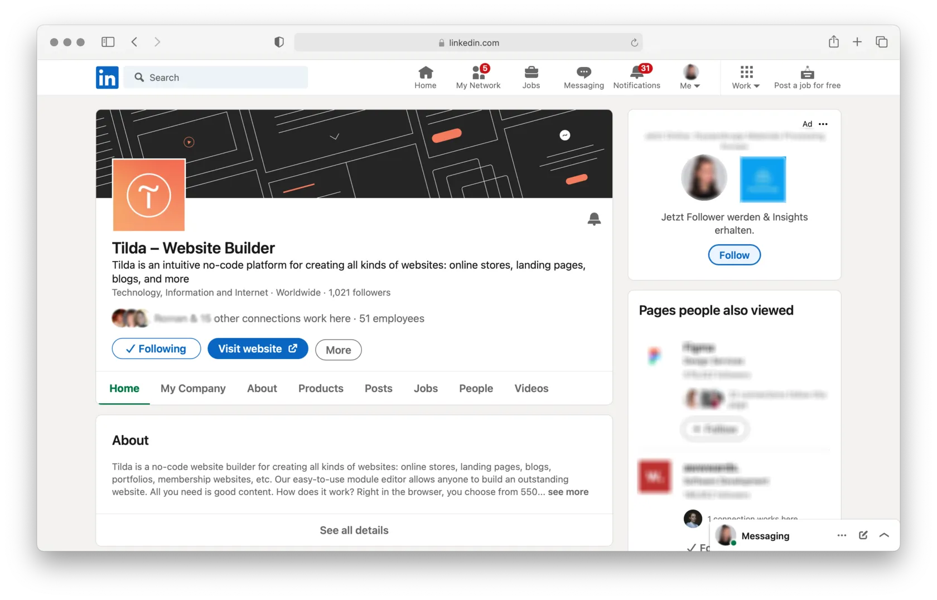Compose new message icon in Messaging panel
The width and height of the screenshot is (937, 600).
tap(863, 535)
